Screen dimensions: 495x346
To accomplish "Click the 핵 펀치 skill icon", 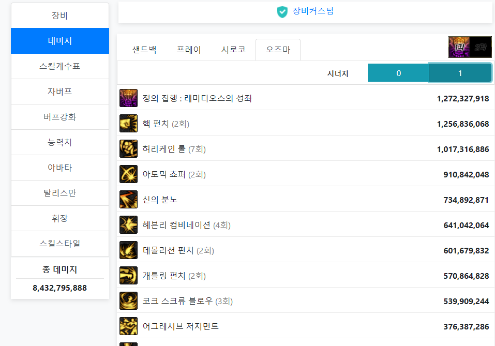I will (128, 124).
